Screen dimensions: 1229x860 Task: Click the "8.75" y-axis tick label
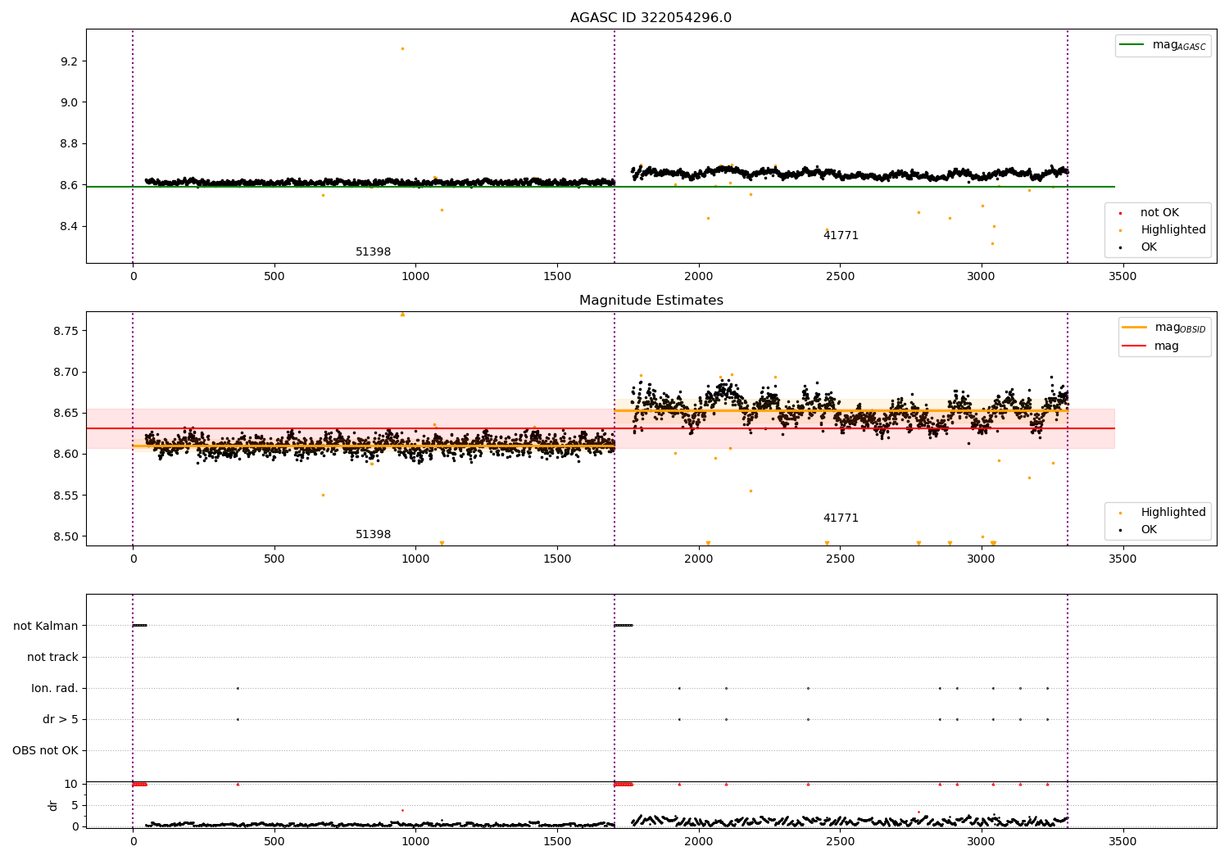pos(65,331)
